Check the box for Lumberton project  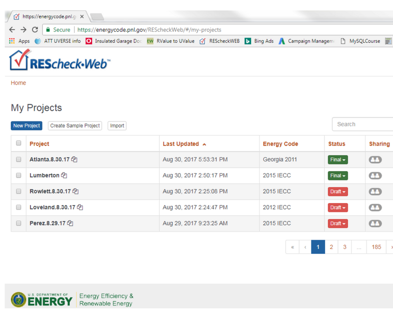19,175
